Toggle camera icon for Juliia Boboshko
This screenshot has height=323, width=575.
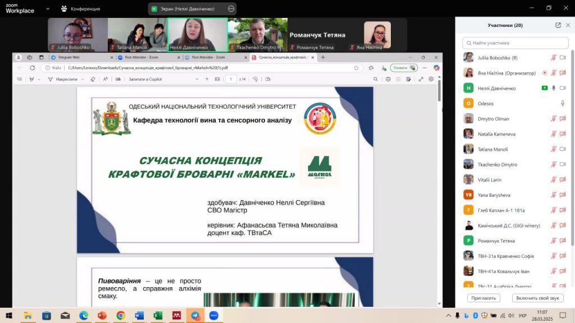(x=563, y=58)
